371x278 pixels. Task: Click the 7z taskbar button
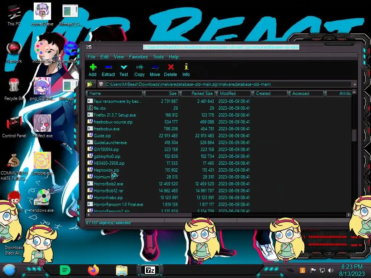[150, 270]
